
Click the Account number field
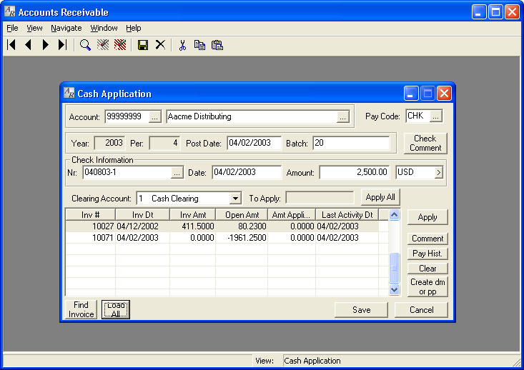[x=127, y=116]
